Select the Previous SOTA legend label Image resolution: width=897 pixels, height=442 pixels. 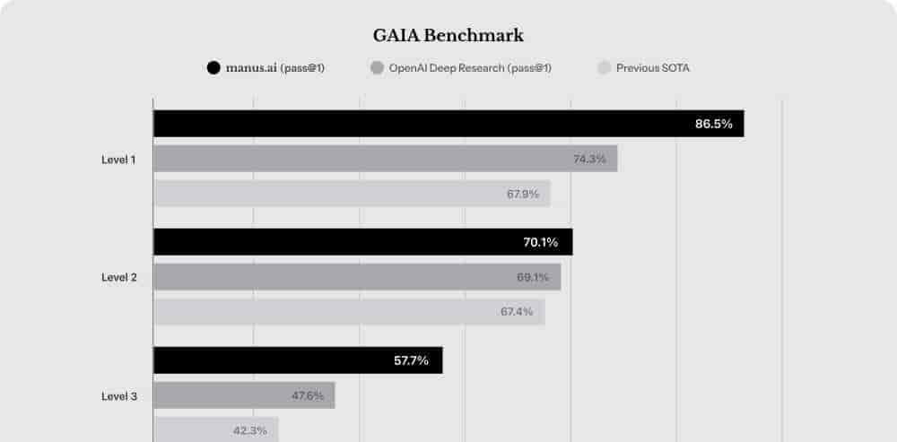click(653, 68)
